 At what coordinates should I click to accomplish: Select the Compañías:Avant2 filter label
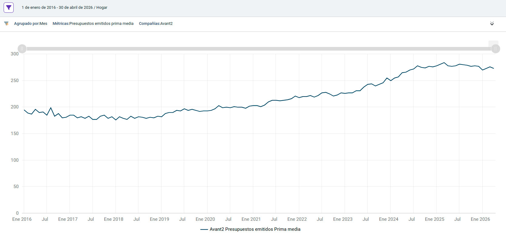[156, 24]
